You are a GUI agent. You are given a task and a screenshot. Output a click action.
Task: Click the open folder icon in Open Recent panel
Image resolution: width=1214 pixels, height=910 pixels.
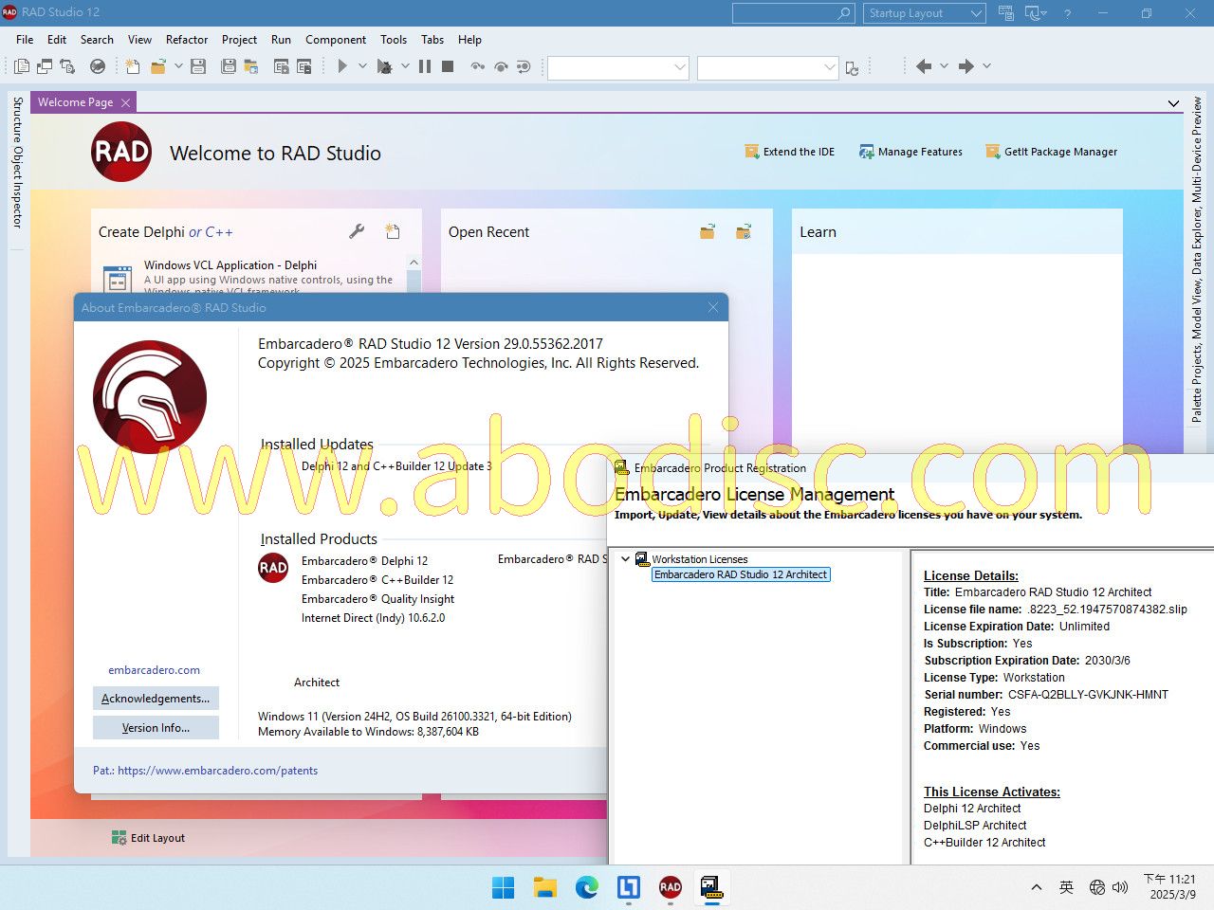coord(708,232)
